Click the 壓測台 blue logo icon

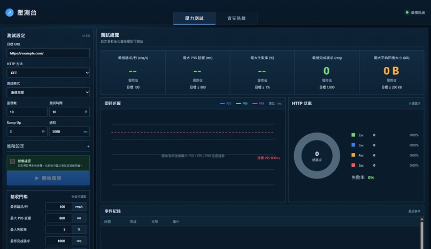coord(10,12)
